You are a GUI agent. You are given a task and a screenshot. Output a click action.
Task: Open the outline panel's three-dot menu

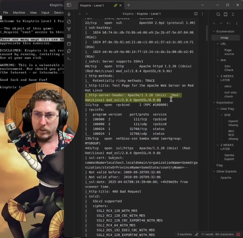tap(237, 23)
